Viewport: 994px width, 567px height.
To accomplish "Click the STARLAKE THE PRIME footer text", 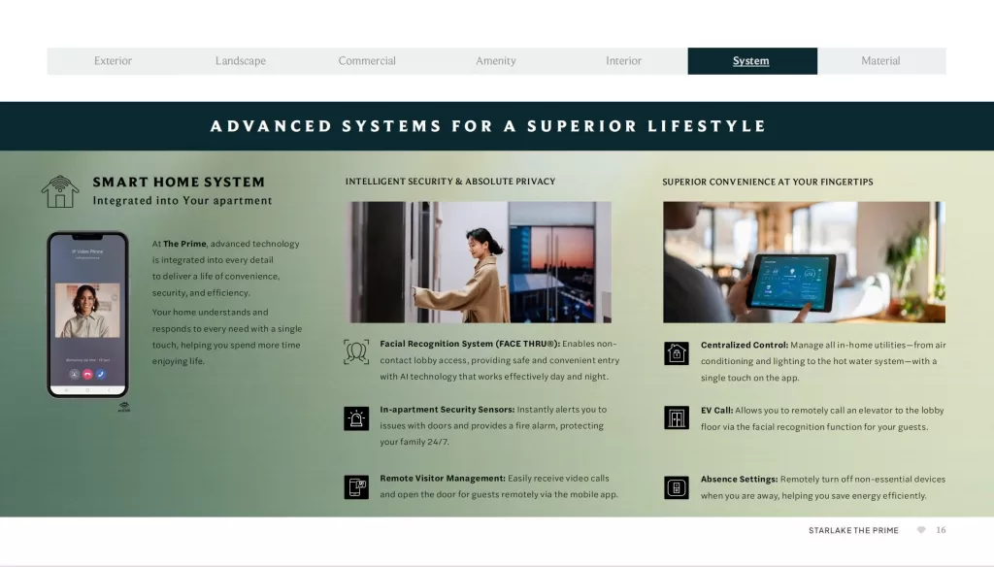I will pos(853,530).
